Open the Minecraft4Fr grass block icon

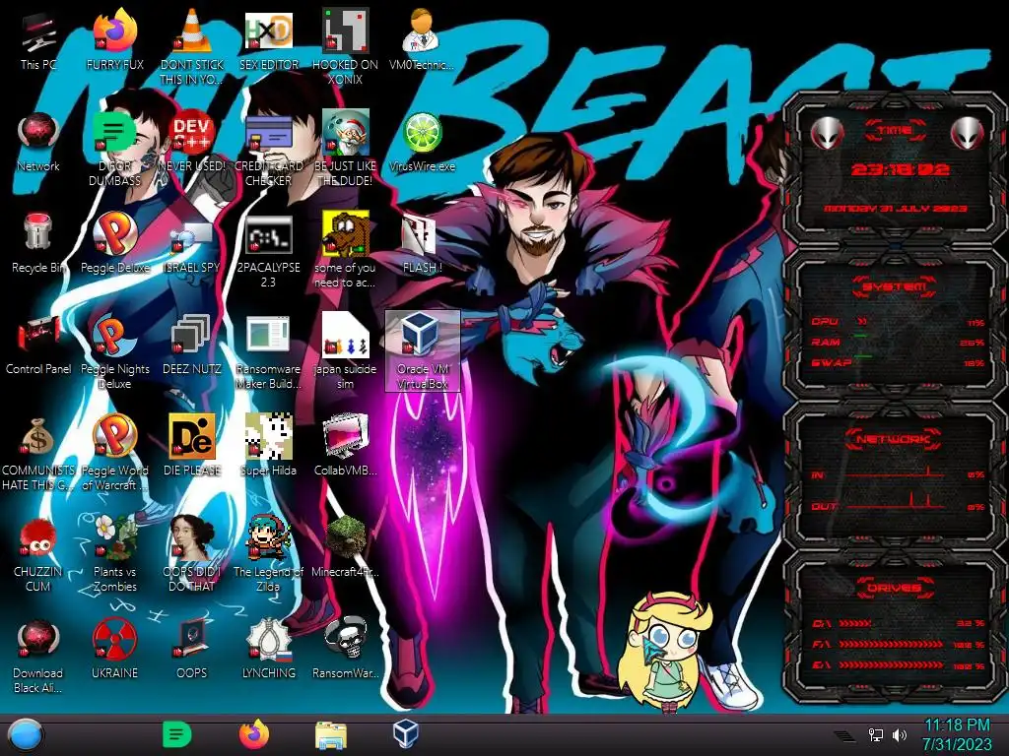point(346,548)
